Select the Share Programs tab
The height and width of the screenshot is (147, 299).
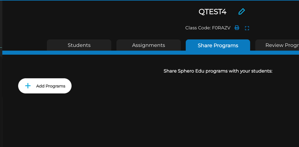coord(218,45)
